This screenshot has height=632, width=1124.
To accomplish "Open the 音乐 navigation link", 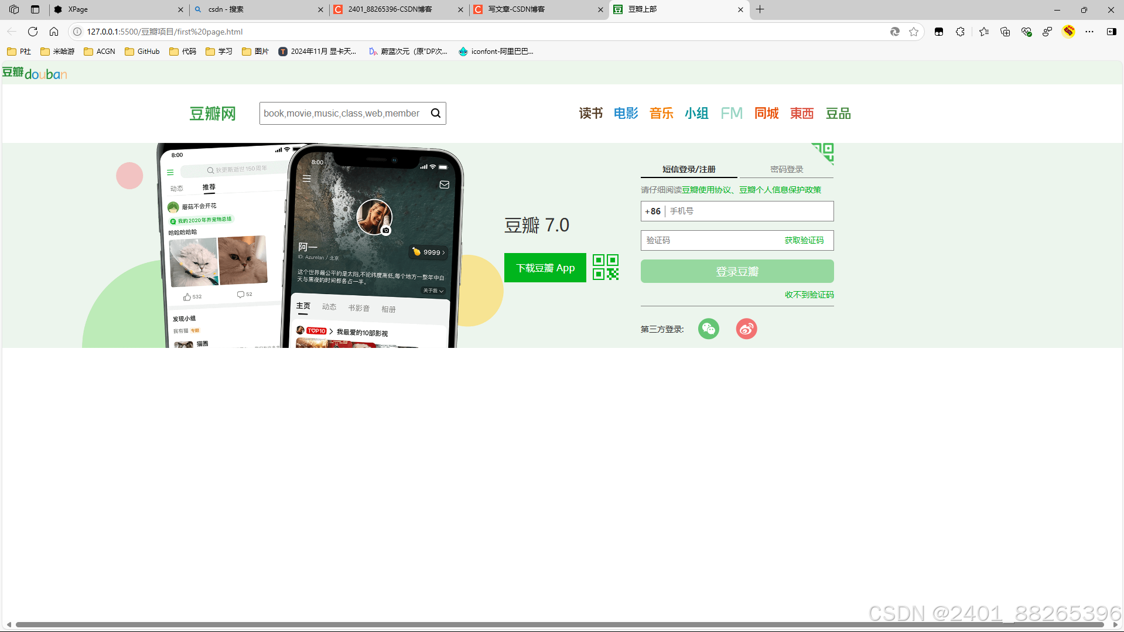I will coord(661,113).
